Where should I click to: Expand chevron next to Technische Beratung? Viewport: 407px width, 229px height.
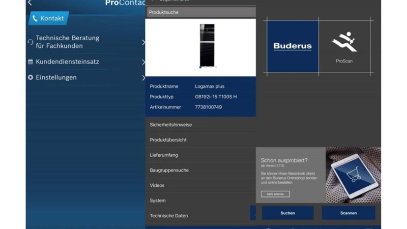point(143,42)
